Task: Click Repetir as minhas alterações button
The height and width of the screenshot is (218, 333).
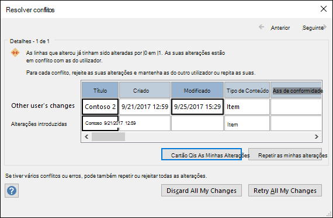Action: click(285, 154)
